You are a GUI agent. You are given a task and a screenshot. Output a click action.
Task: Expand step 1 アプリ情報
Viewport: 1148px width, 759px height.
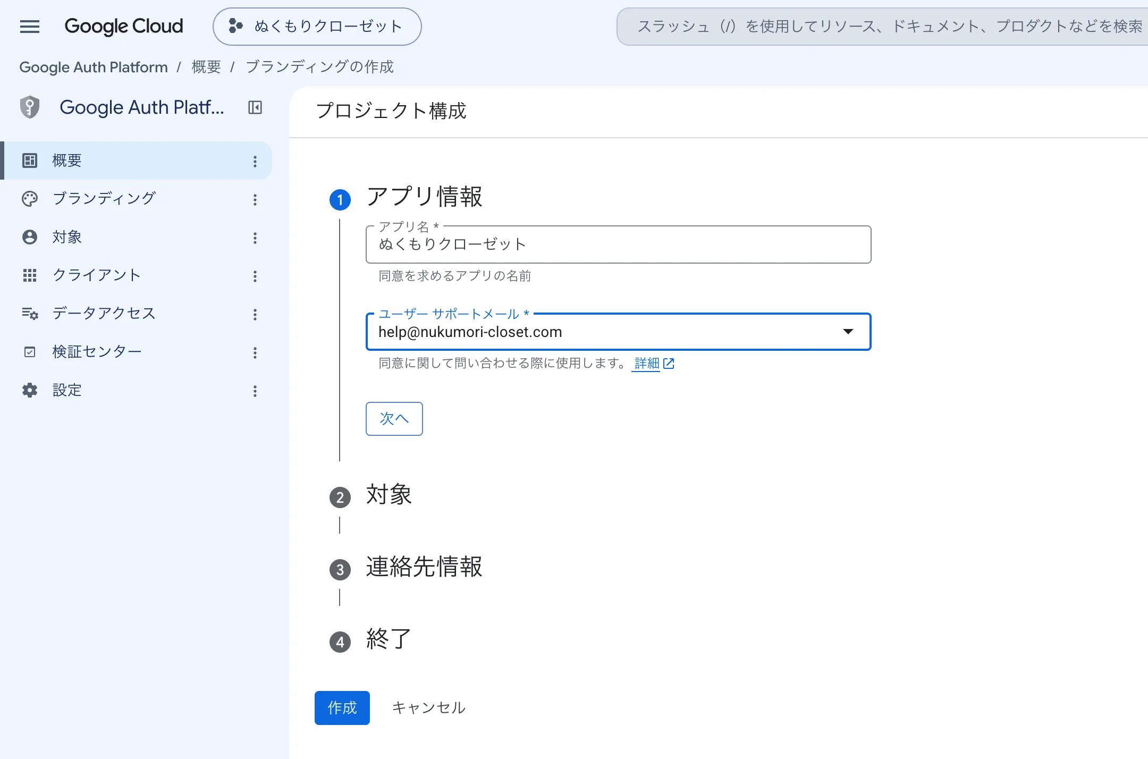[424, 197]
